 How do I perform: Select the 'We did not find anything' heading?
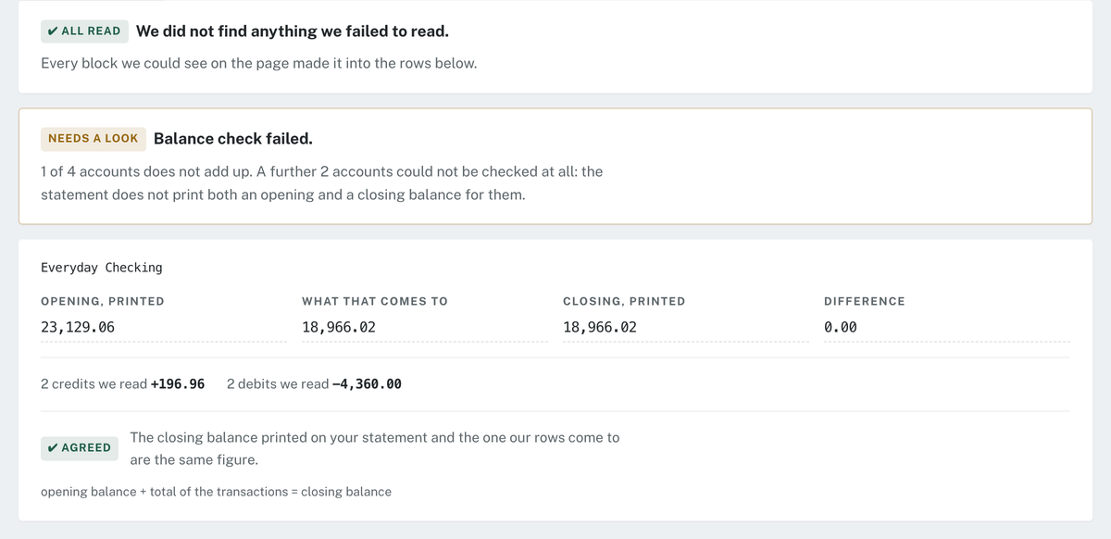[293, 31]
